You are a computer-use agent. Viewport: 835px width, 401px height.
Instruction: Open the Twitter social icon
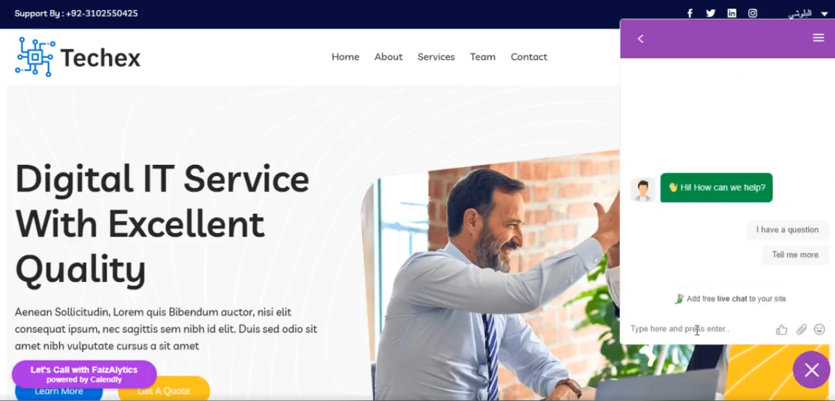[x=710, y=13]
